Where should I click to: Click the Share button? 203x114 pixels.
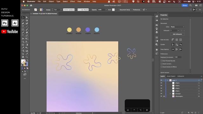(x=185, y=5)
